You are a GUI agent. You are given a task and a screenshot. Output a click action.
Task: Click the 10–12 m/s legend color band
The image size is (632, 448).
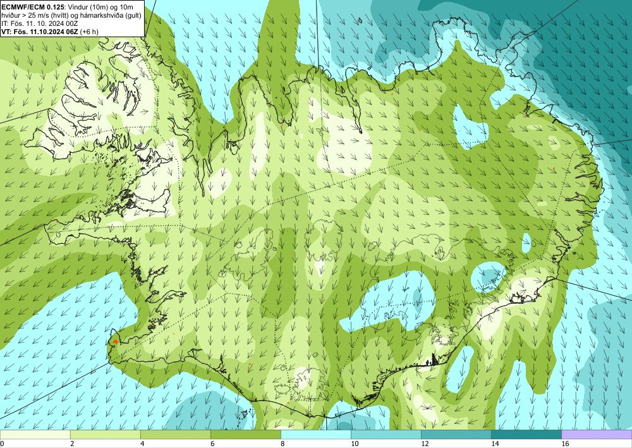click(386, 434)
